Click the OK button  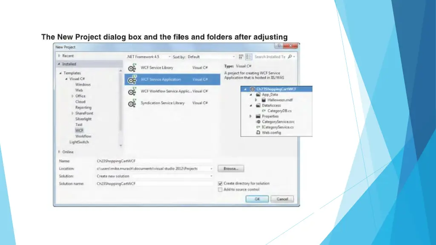(x=257, y=199)
